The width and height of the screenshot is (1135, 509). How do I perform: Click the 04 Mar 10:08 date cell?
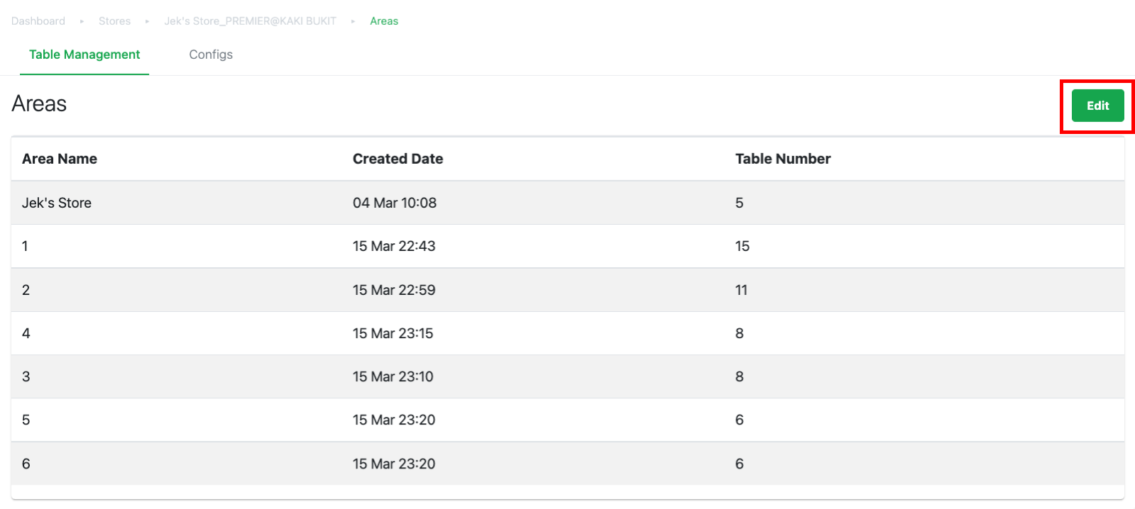point(395,203)
